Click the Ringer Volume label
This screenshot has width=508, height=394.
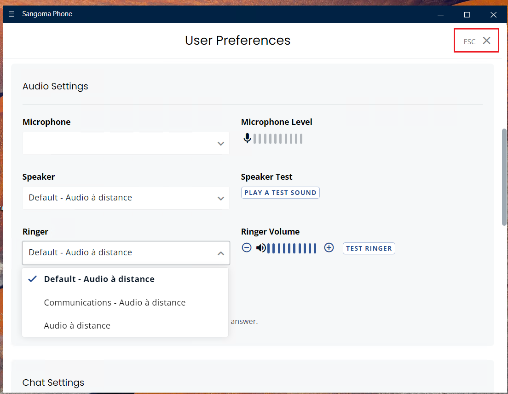click(270, 232)
